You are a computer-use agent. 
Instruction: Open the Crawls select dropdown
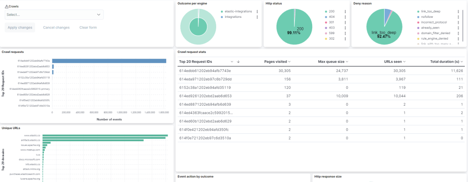tap(54, 15)
